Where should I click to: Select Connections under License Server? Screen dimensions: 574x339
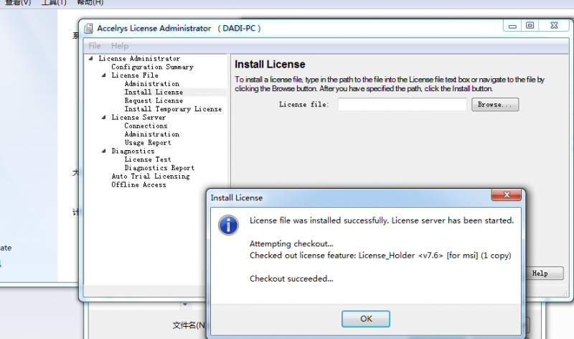click(x=146, y=126)
